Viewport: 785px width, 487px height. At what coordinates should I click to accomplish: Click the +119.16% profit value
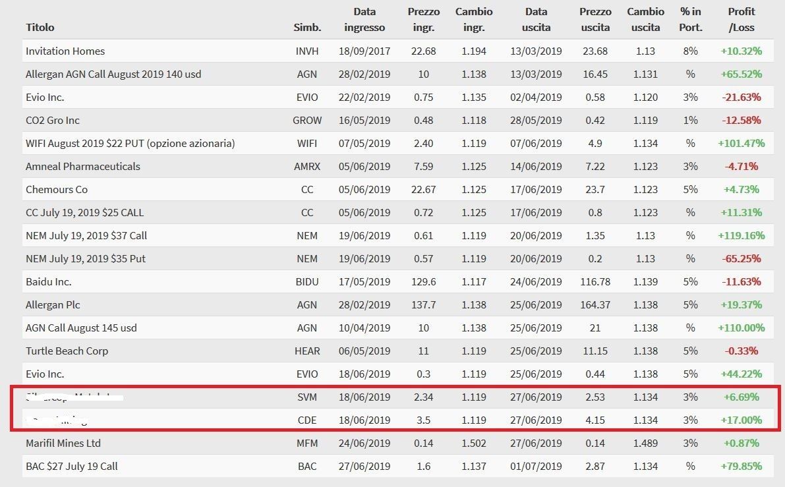(741, 235)
